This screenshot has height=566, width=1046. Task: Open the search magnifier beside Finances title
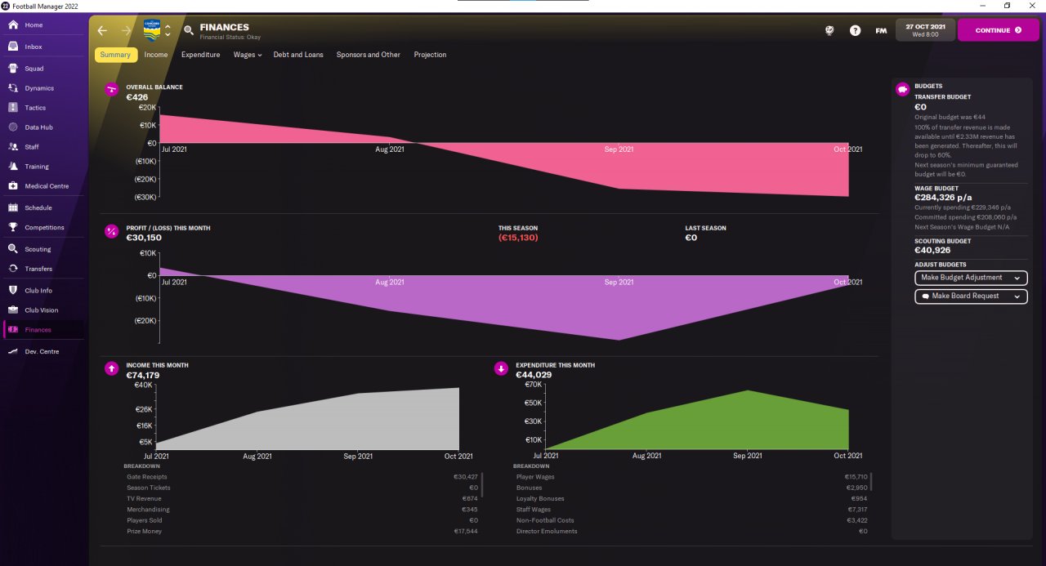pos(189,30)
